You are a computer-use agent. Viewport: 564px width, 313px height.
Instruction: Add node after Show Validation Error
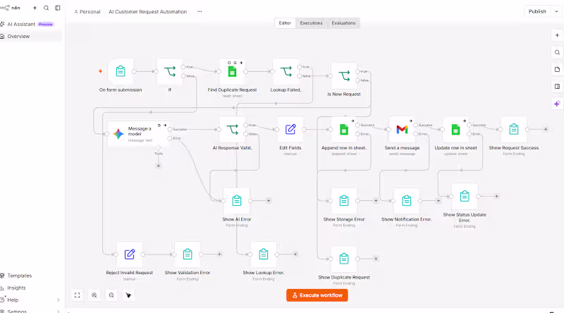[219, 254]
